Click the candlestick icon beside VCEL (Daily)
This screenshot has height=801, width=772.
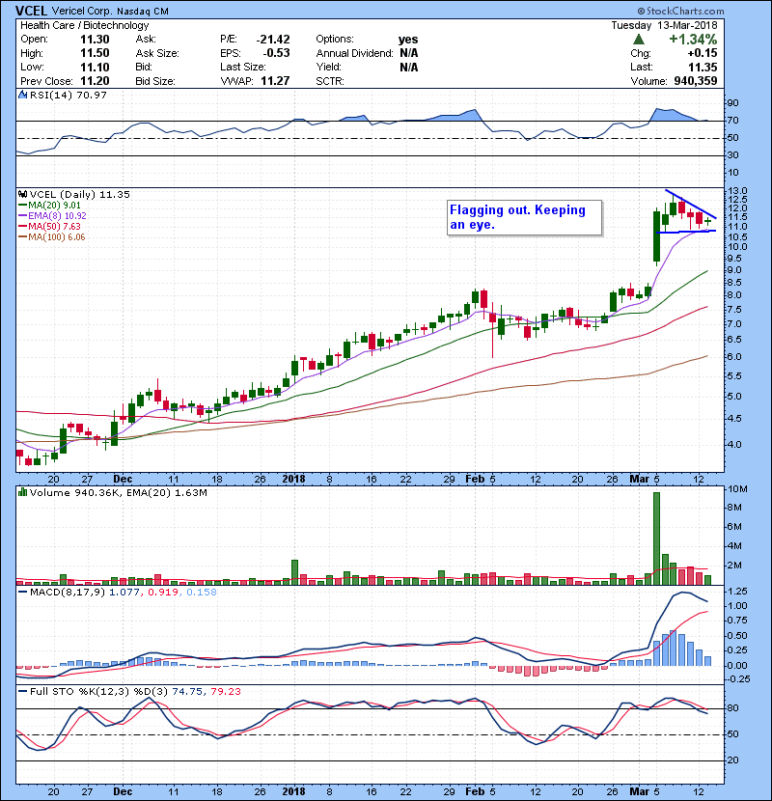point(22,195)
